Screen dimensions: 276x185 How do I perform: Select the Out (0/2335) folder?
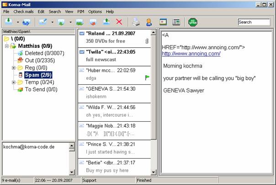(40, 61)
